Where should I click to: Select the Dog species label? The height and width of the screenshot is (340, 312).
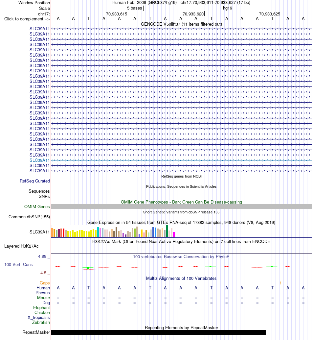46,303
